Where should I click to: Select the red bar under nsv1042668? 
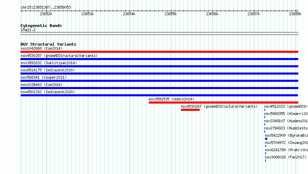(x=159, y=52)
